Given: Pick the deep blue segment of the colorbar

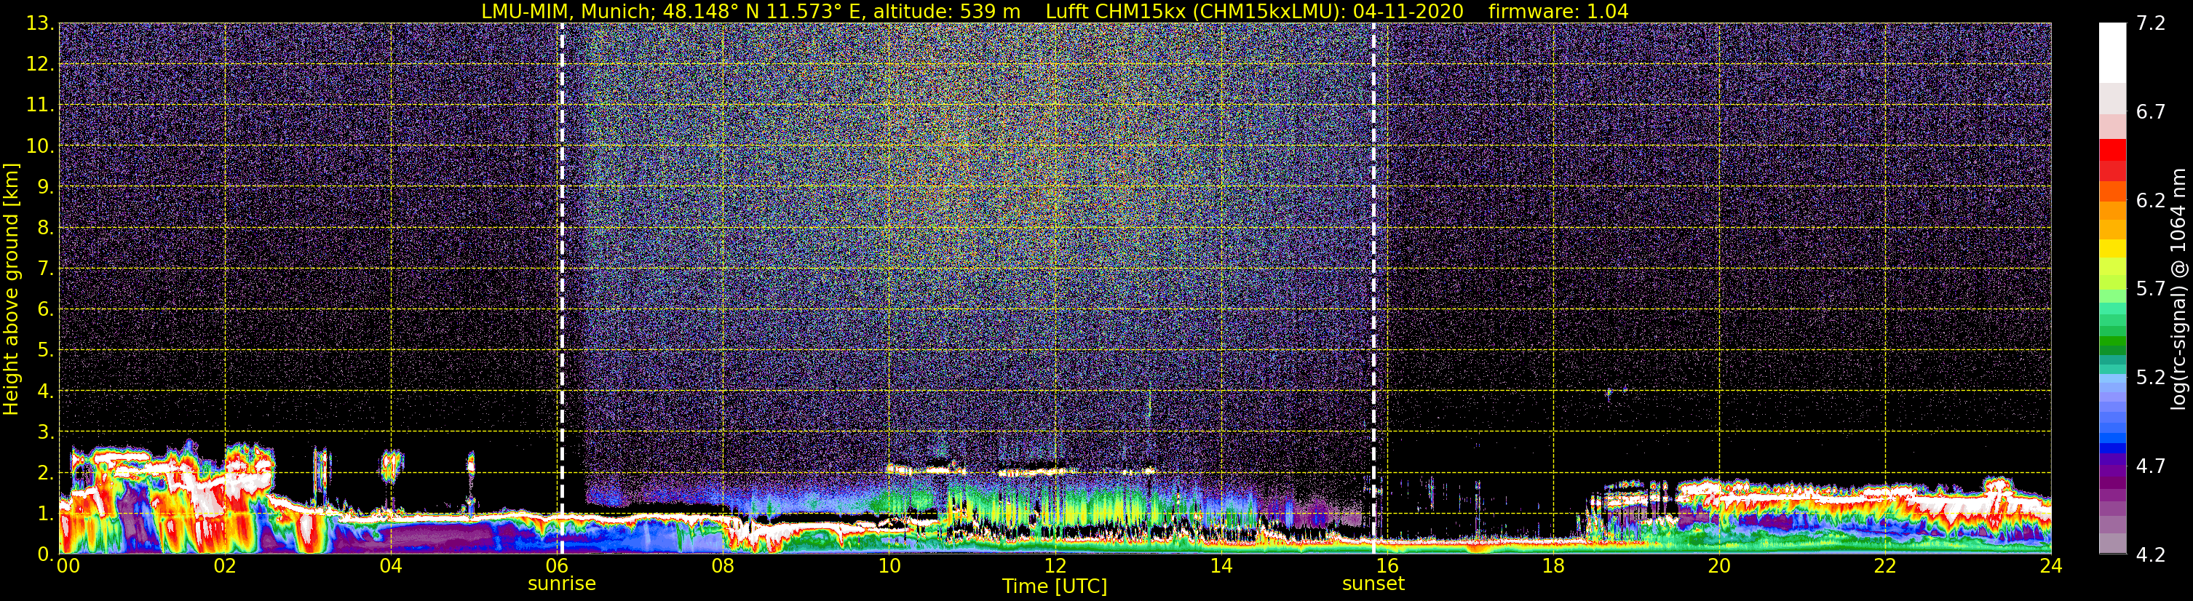Looking at the screenshot, I should 2112,447.
